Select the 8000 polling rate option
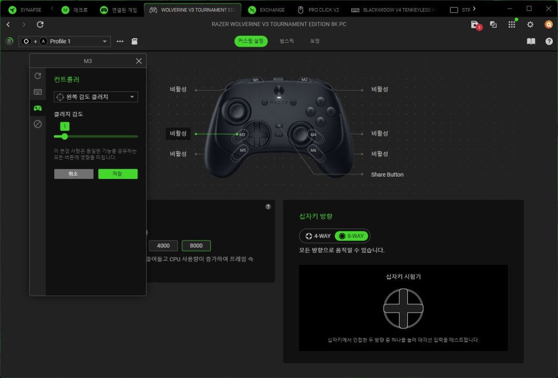This screenshot has height=378, width=558. point(196,245)
